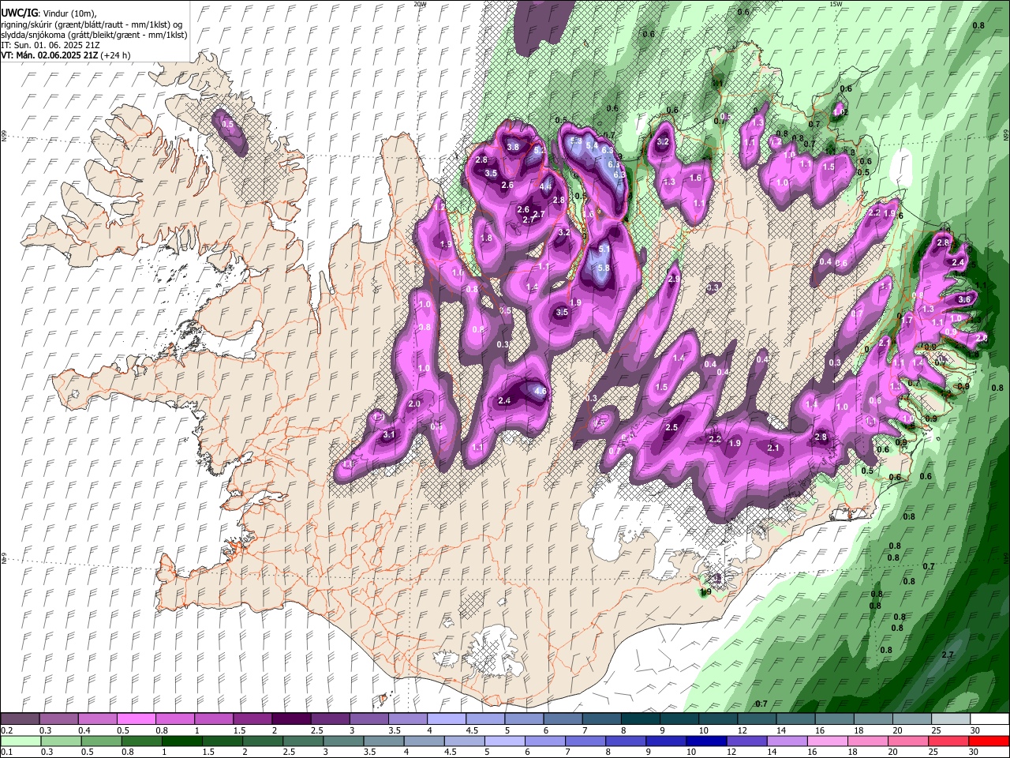
Task: Click the '12' label in the upper legend row
Action: (x=741, y=730)
